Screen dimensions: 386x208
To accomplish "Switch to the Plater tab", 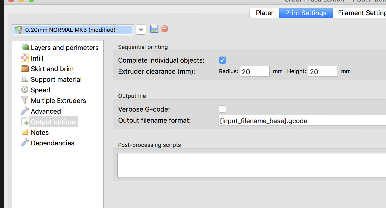I will (264, 13).
